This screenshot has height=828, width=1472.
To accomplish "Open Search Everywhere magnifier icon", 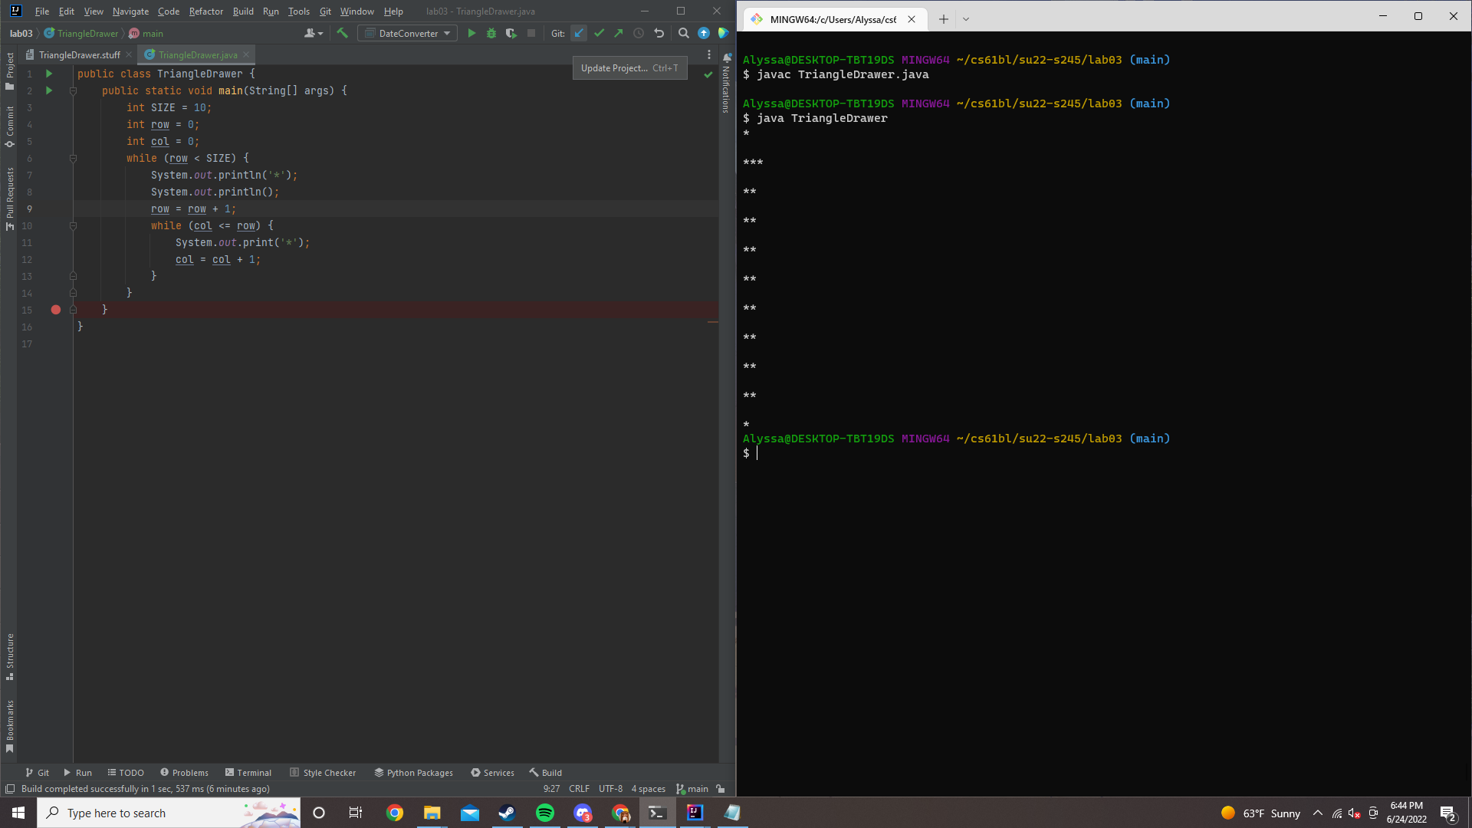I will 683,33.
